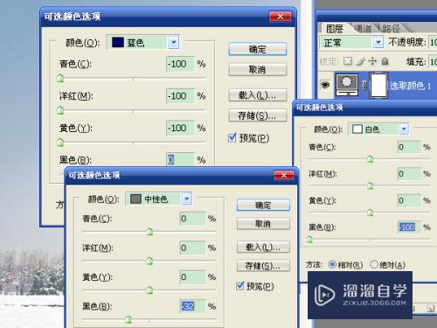Click the 黄色 slider handle in 白色 dialog
437x328 pixels.
[370, 213]
